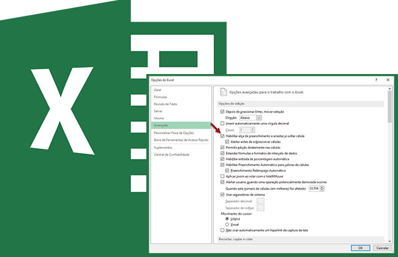The height and width of the screenshot is (257, 398).
Task: Click the vertical scrollbar thumb
Action: 389,107
